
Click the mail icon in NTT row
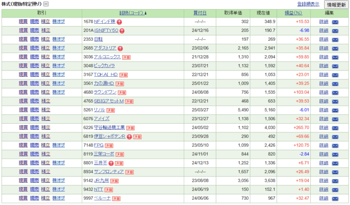click(335, 190)
